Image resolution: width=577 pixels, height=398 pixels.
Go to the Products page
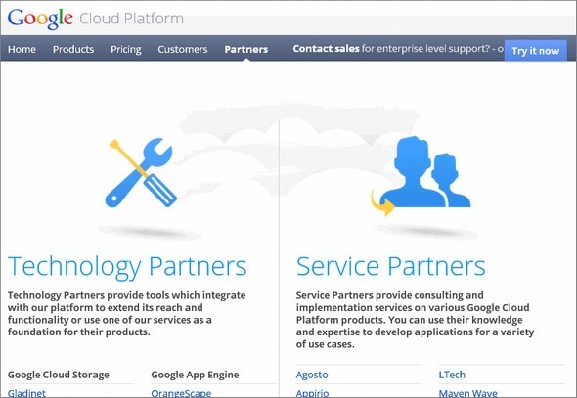tap(73, 49)
